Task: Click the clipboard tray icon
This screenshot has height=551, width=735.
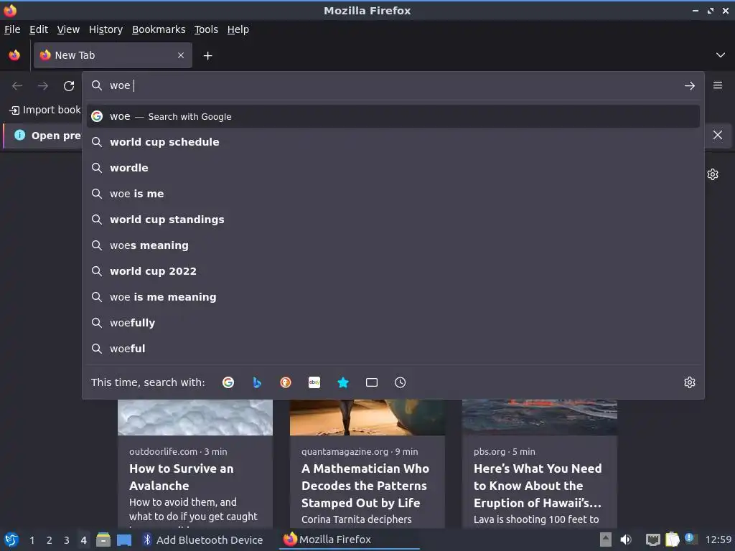Action: (x=672, y=540)
